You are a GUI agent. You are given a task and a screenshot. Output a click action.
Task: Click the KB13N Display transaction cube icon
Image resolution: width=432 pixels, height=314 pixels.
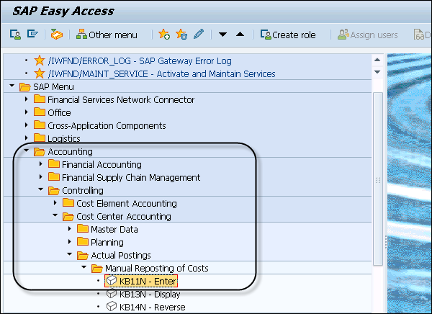pyautogui.click(x=111, y=294)
